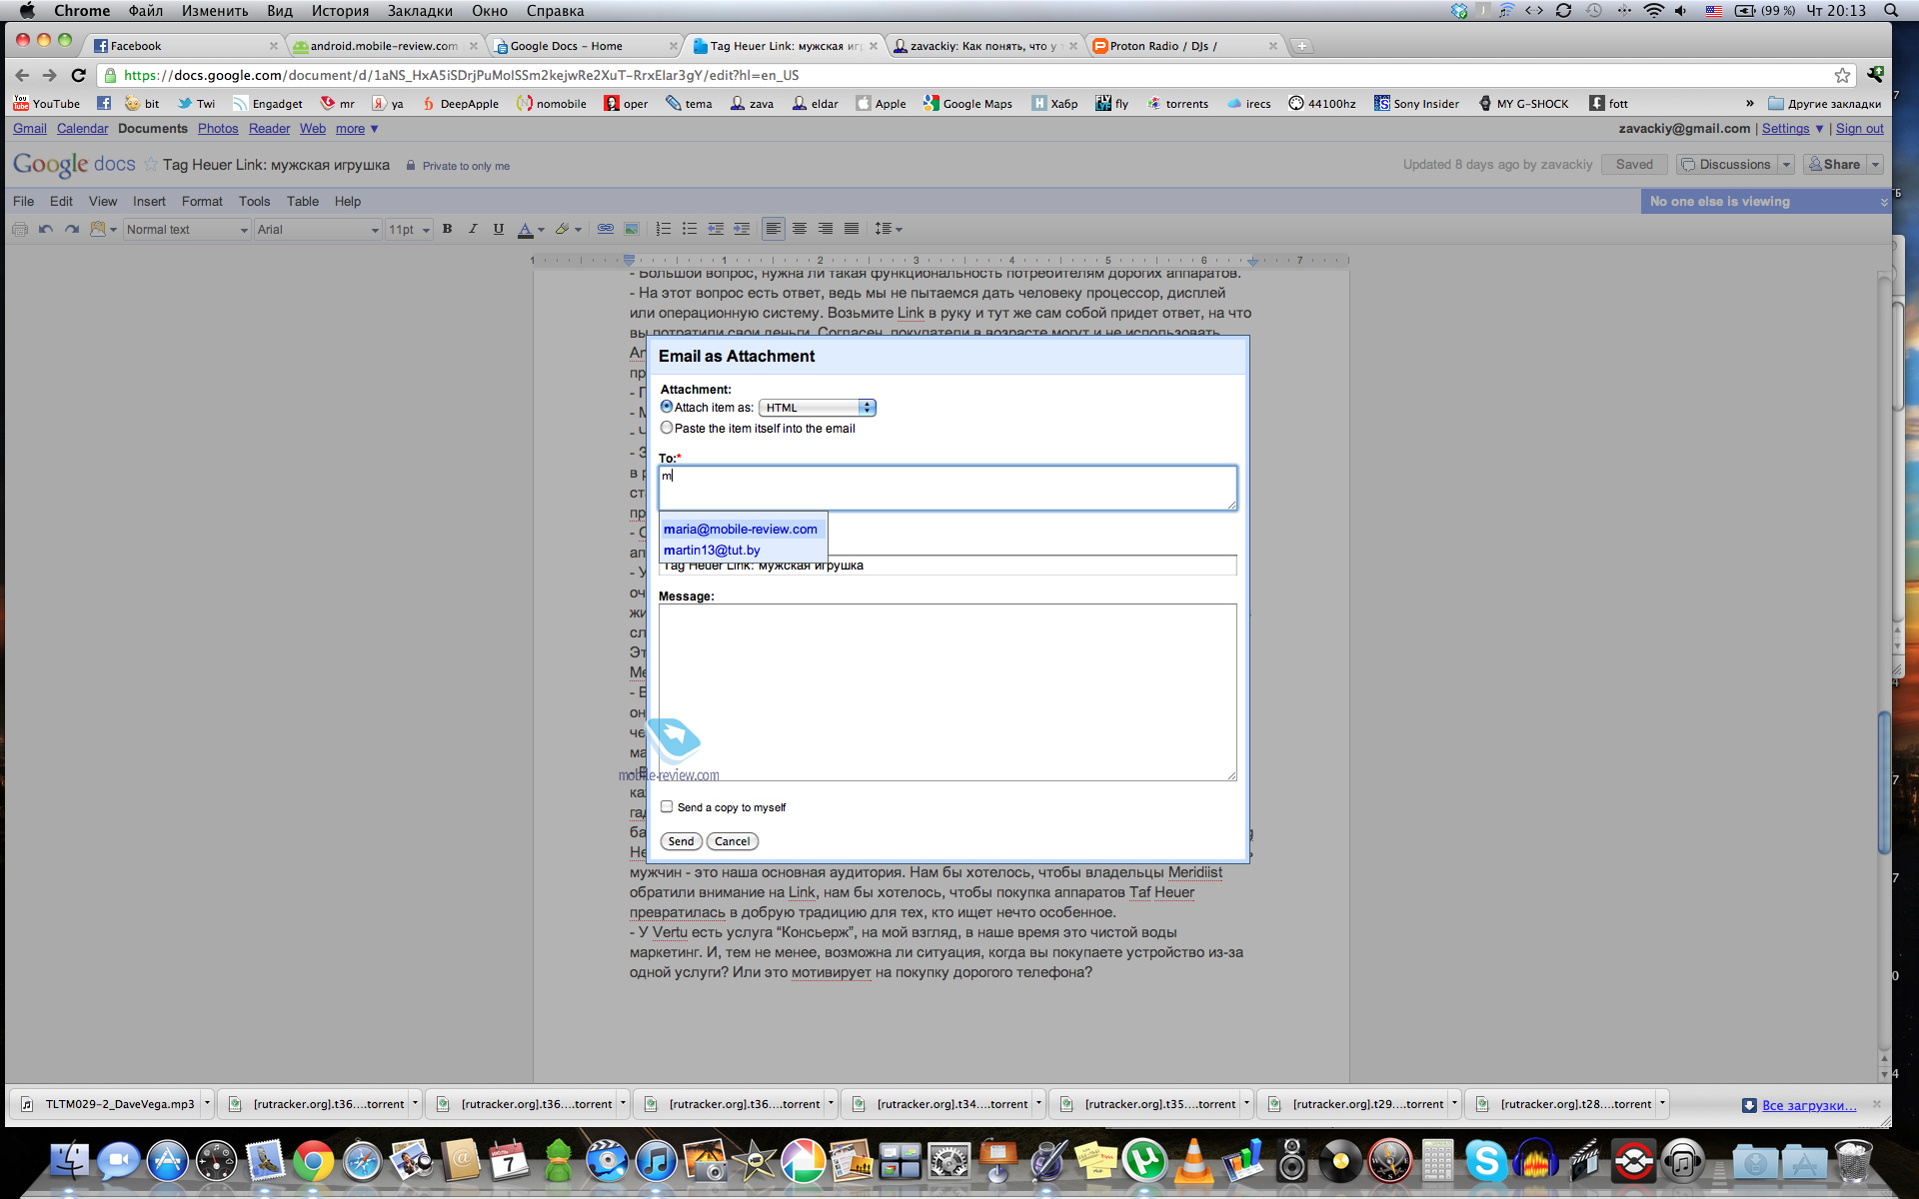Open the Insert menu in Docs
Viewport: 1919px width, 1199px height.
click(149, 201)
